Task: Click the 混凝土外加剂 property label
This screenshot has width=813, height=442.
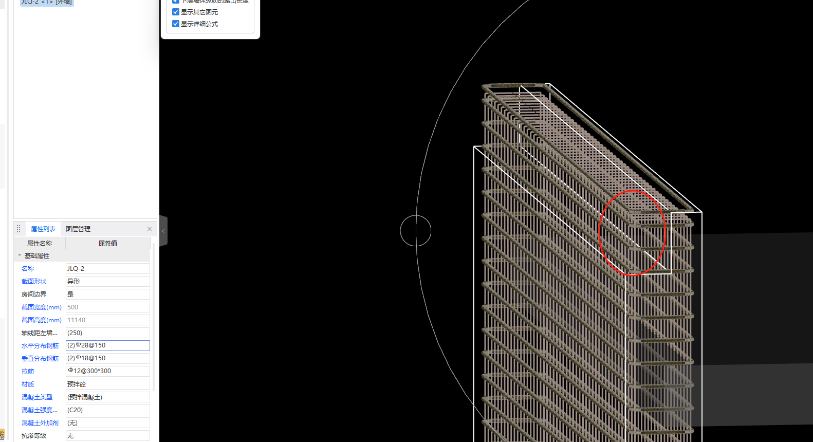Action: pos(40,422)
